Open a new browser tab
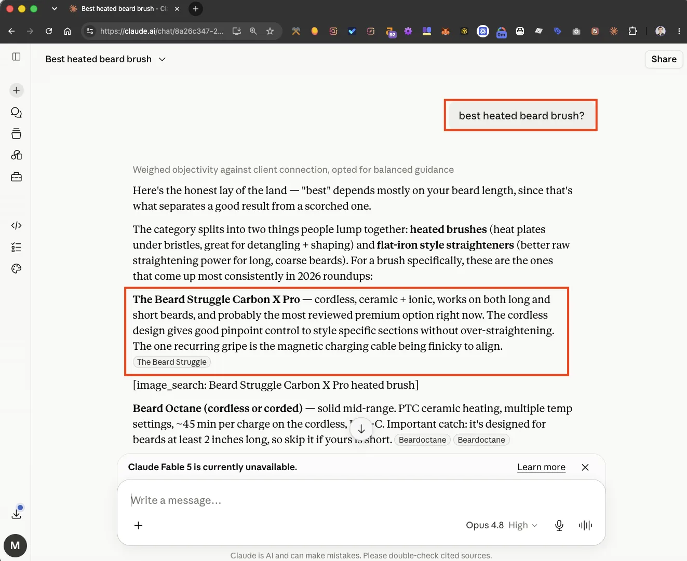 [x=196, y=9]
